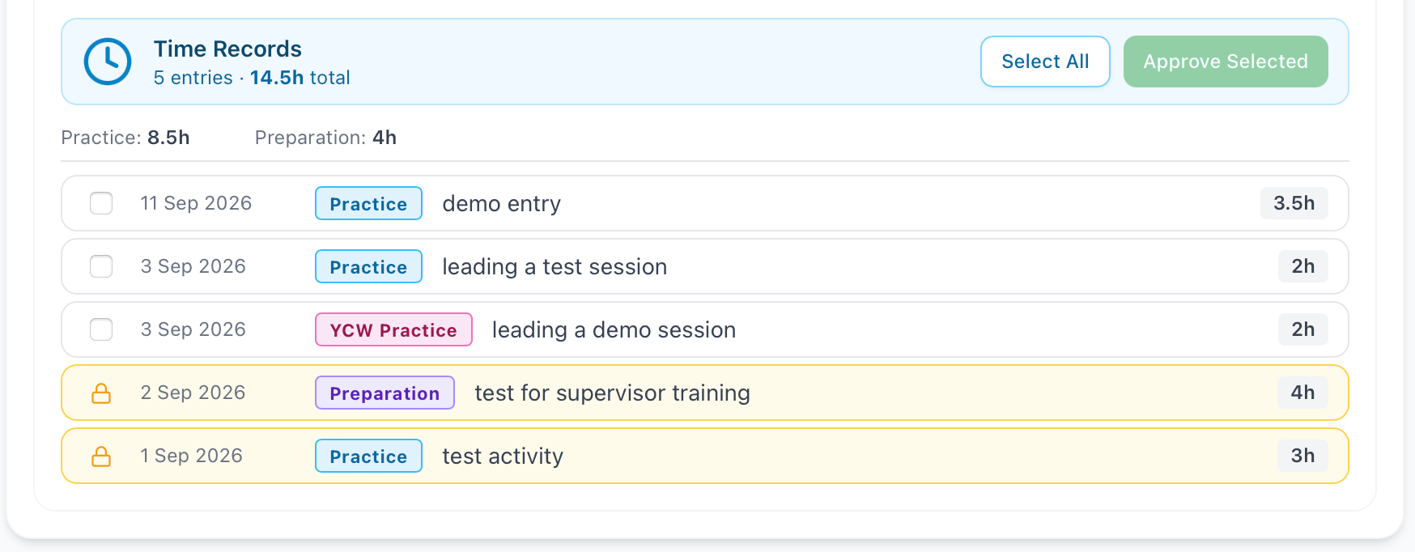Click the 4h duration badge on Preparation row
This screenshot has width=1415, height=552.
[x=1302, y=393]
